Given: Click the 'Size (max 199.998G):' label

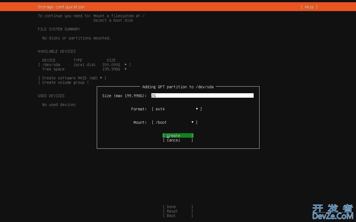Looking at the screenshot, I should click(x=124, y=96).
